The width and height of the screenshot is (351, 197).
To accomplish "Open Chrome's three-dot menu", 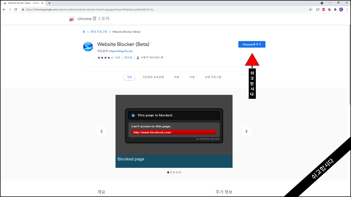I will (x=347, y=9).
